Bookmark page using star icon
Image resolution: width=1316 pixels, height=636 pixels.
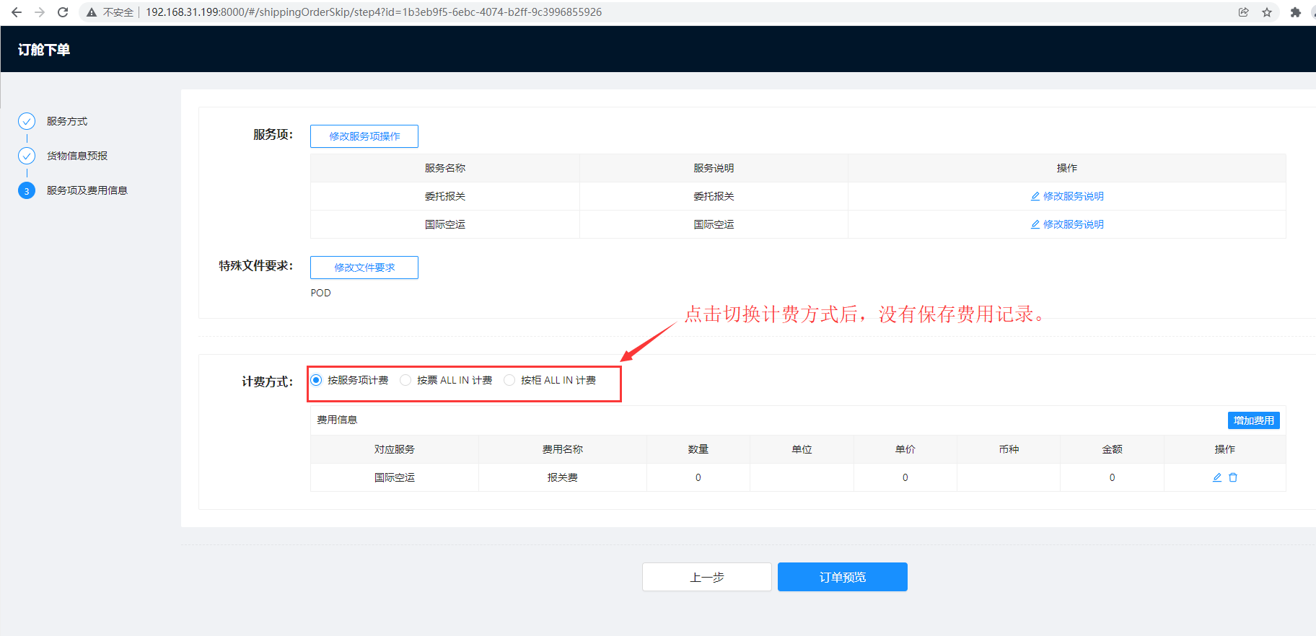[1267, 12]
